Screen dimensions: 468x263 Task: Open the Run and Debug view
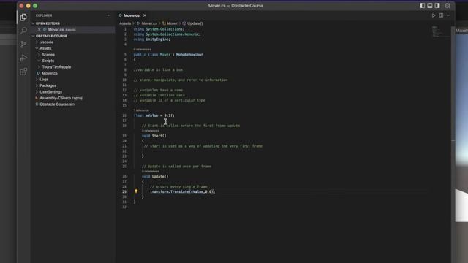point(23,58)
